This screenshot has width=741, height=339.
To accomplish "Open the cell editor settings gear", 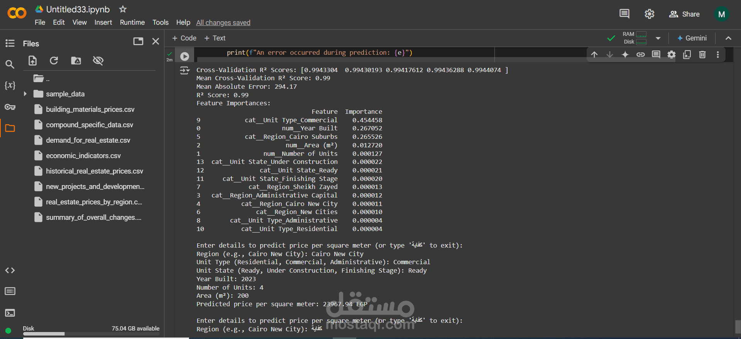I will click(x=672, y=54).
